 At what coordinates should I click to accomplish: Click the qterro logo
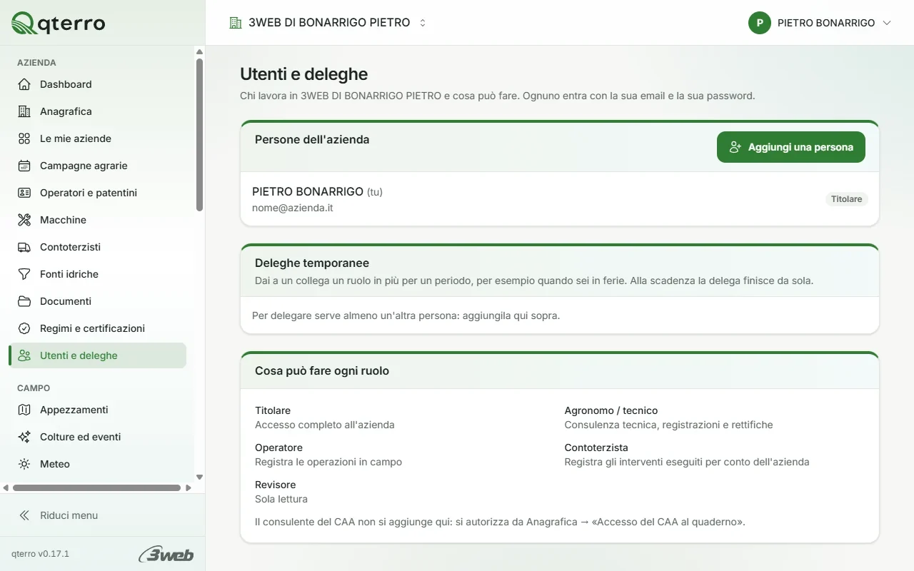(x=58, y=23)
